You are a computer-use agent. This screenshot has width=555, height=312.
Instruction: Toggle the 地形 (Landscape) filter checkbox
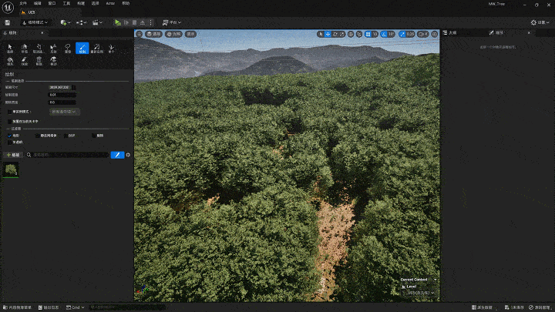pos(9,135)
